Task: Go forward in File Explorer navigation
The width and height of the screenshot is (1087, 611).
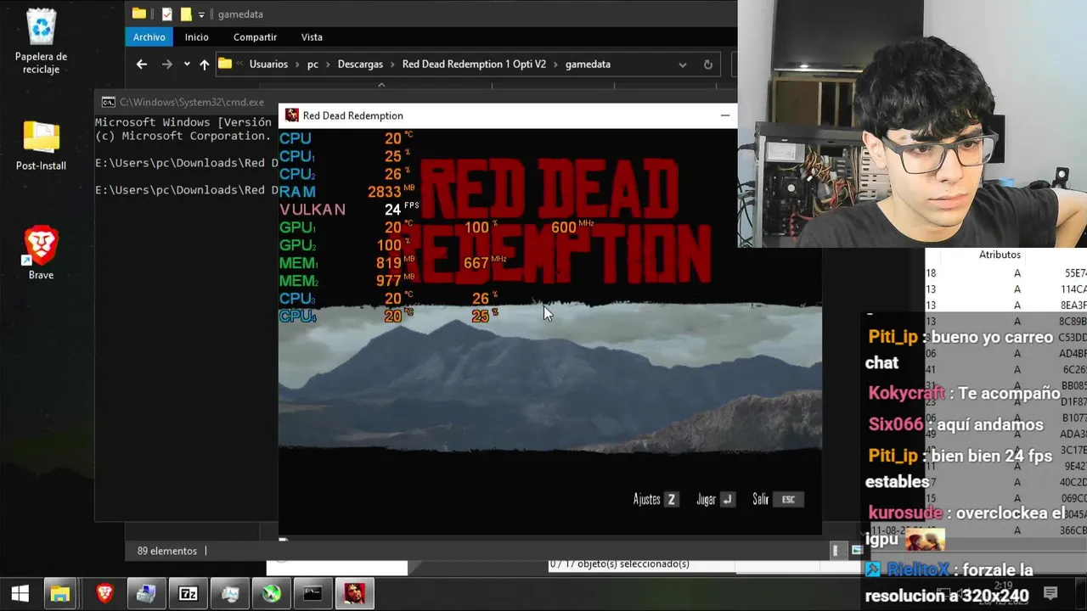Action: [166, 64]
